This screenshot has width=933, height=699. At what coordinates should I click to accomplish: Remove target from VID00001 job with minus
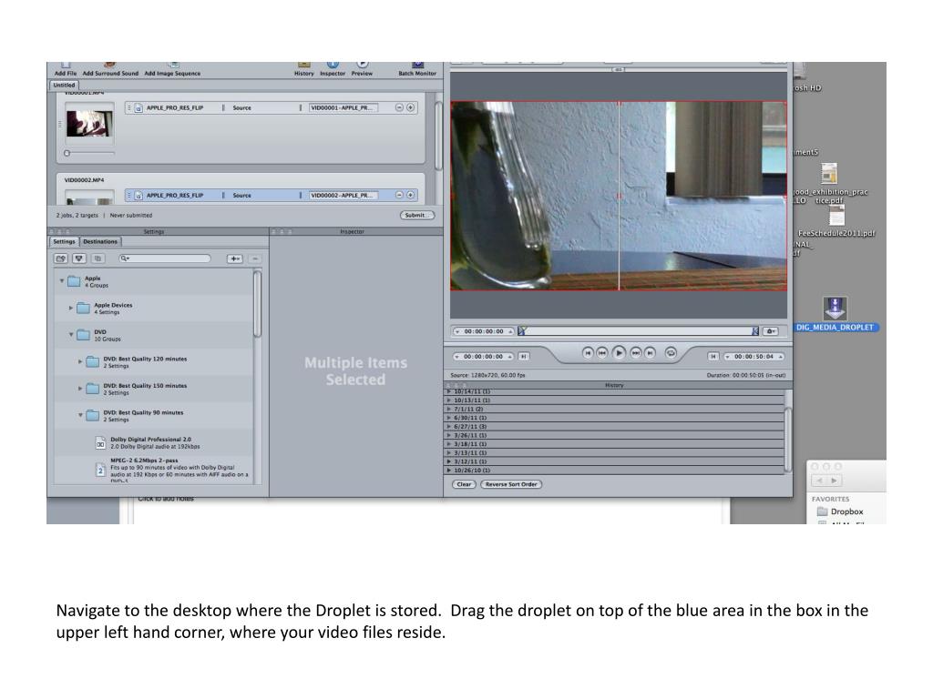pos(400,107)
